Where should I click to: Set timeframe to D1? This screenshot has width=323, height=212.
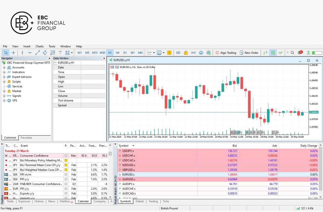(125, 53)
